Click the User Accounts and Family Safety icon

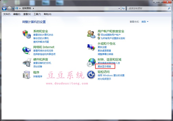pos(91,34)
